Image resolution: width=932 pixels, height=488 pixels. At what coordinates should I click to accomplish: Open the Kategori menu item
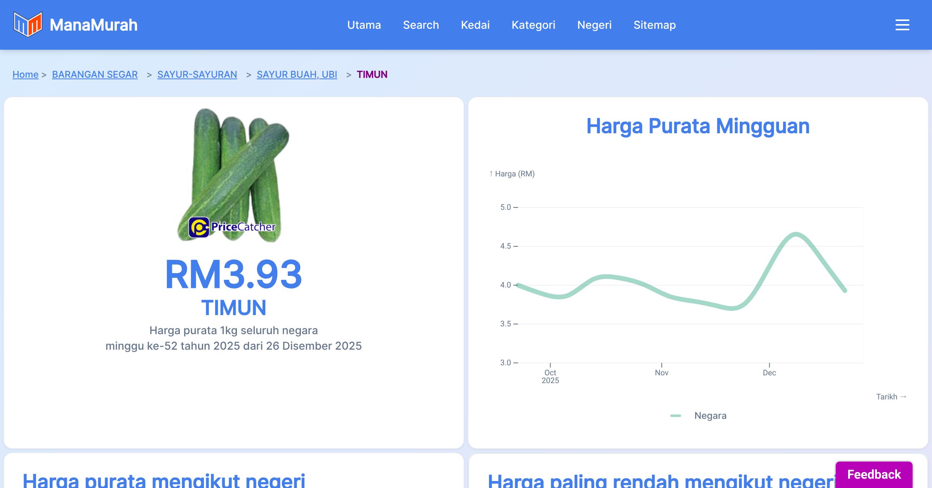pyautogui.click(x=534, y=25)
